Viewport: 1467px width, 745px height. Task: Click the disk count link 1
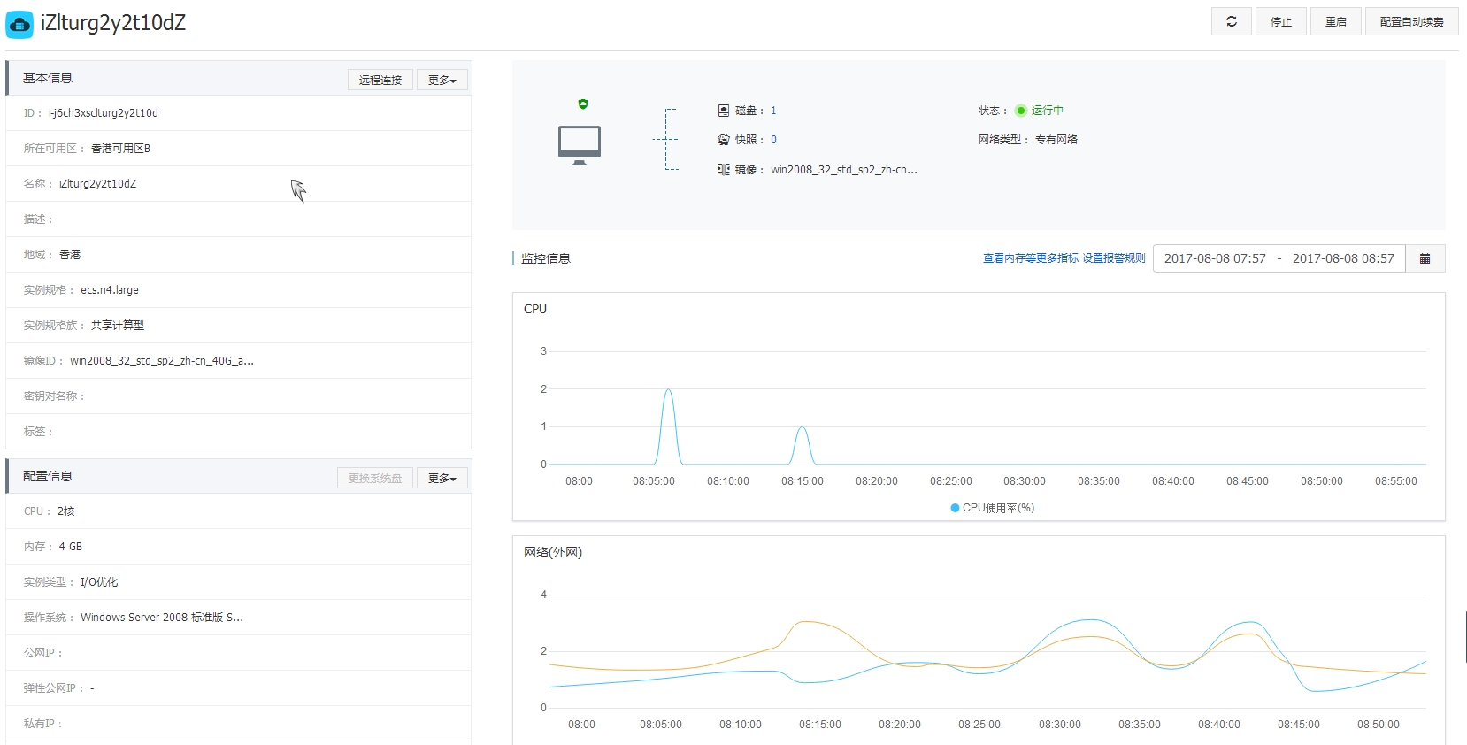[x=773, y=111]
